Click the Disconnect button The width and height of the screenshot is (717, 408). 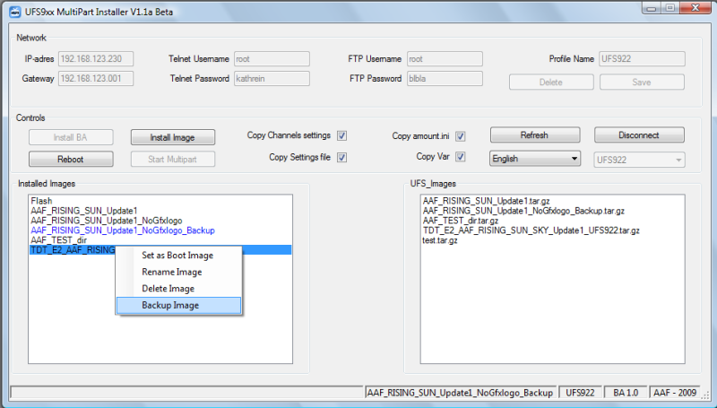click(639, 135)
